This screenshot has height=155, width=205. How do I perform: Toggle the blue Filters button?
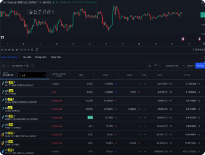[x=200, y=66]
